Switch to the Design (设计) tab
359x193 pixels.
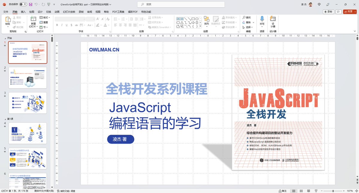coord(40,12)
